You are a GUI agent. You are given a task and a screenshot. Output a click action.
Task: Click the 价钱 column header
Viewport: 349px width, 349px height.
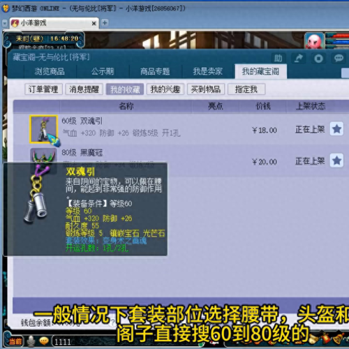pos(263,106)
